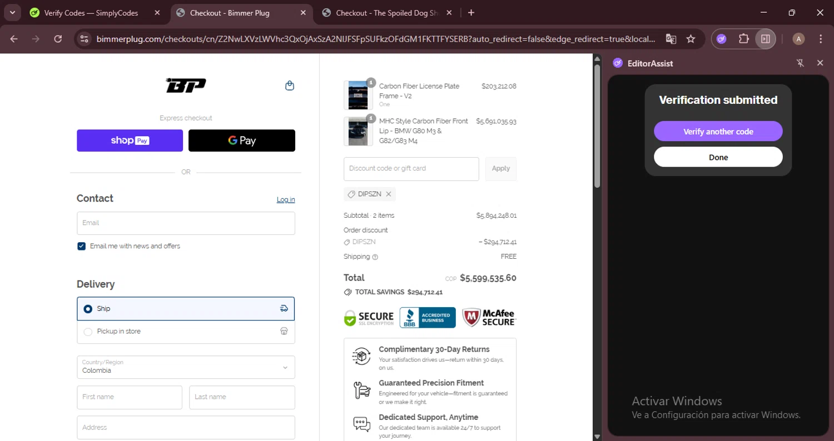Click the MHC Style Front Lip thumbnail

358,132
